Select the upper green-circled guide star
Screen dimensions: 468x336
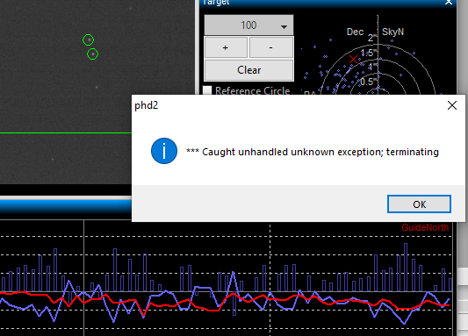click(89, 40)
